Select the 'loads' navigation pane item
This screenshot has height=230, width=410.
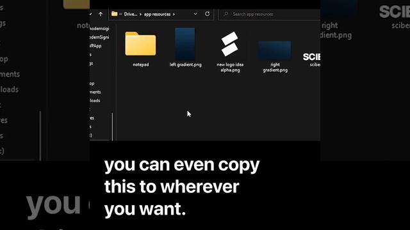(95, 101)
